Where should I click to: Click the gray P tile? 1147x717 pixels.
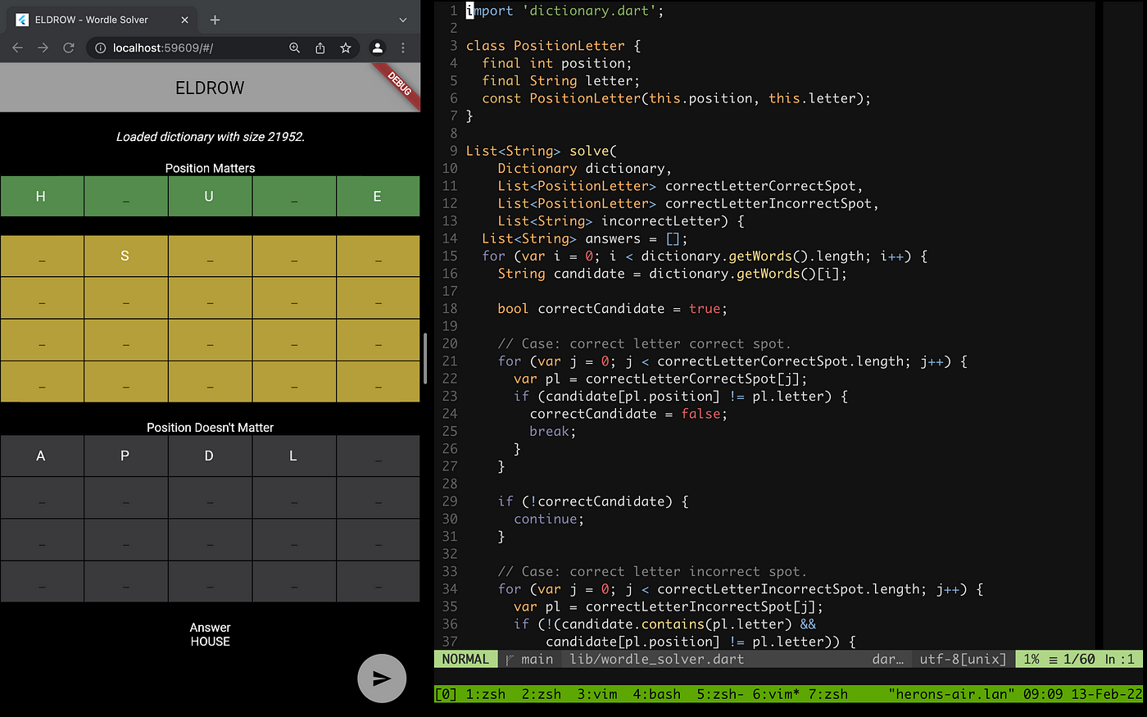(125, 456)
